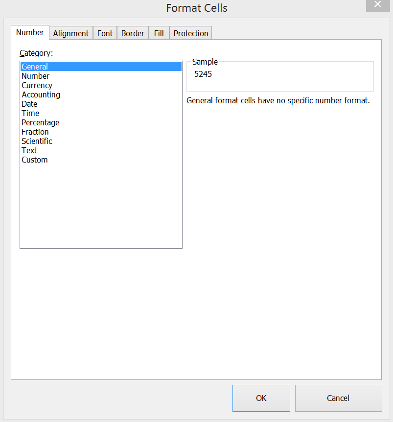Image resolution: width=393 pixels, height=422 pixels.
Task: Select General in the Category list
Action: pyautogui.click(x=35, y=67)
